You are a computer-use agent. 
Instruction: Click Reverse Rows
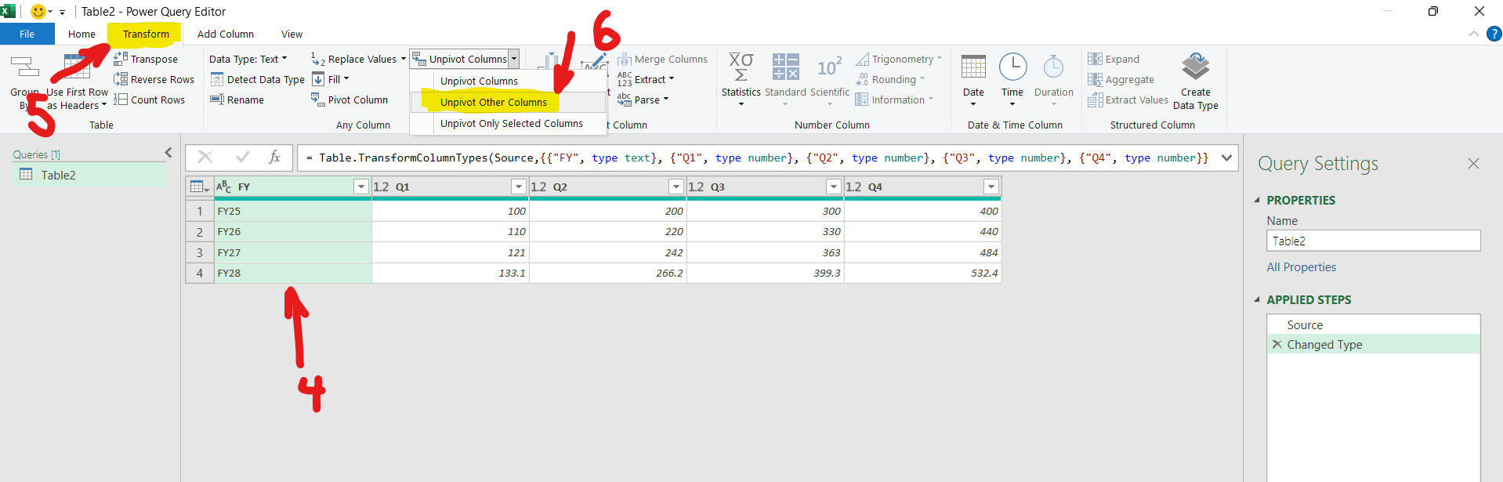point(154,79)
